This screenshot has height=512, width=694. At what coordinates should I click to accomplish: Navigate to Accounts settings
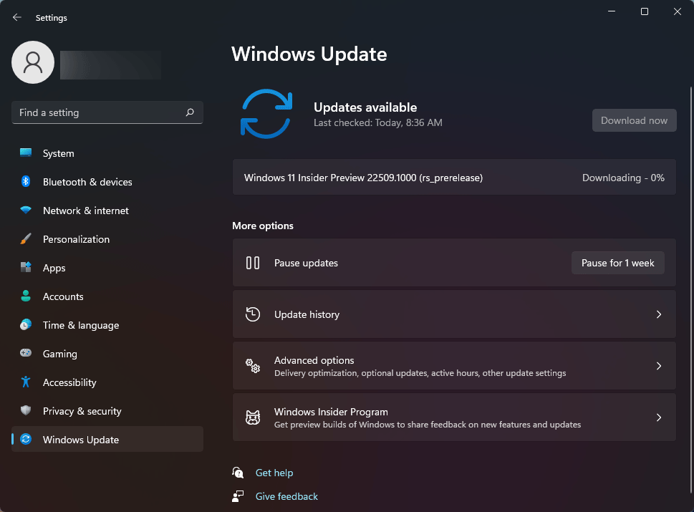107,296
